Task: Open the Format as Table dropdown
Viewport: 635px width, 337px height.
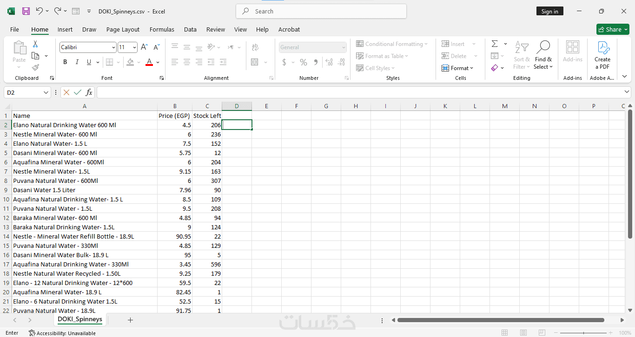Action: tap(382, 56)
